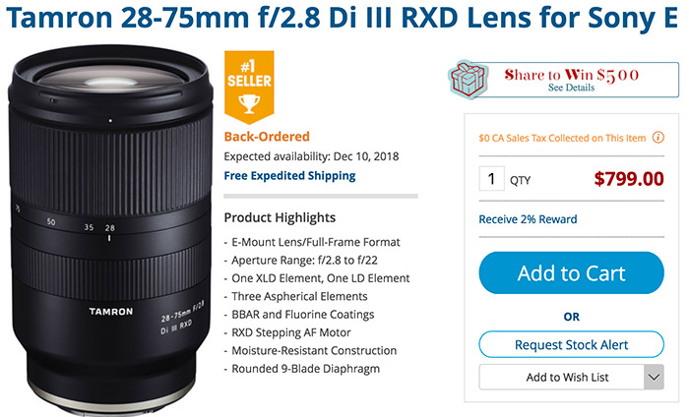Click the gift box icon

tap(469, 80)
